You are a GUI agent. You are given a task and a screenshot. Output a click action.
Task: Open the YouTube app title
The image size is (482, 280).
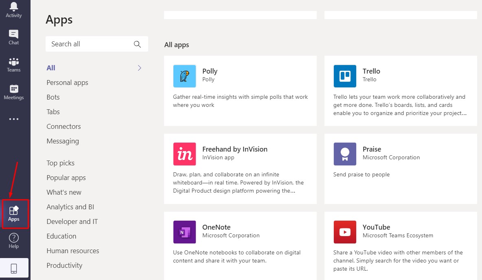[376, 227]
